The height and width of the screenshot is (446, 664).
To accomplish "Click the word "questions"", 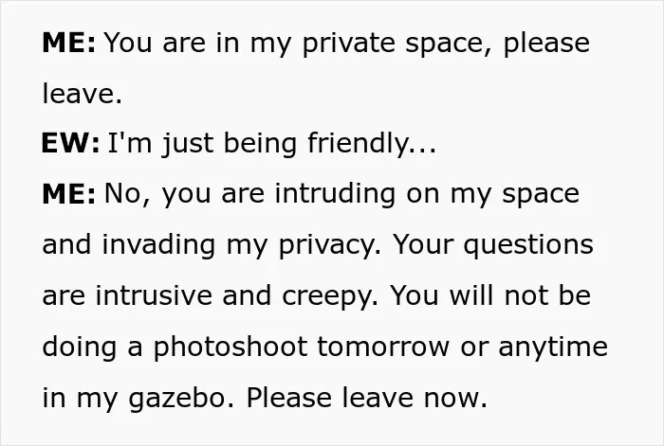I will click(x=528, y=245).
